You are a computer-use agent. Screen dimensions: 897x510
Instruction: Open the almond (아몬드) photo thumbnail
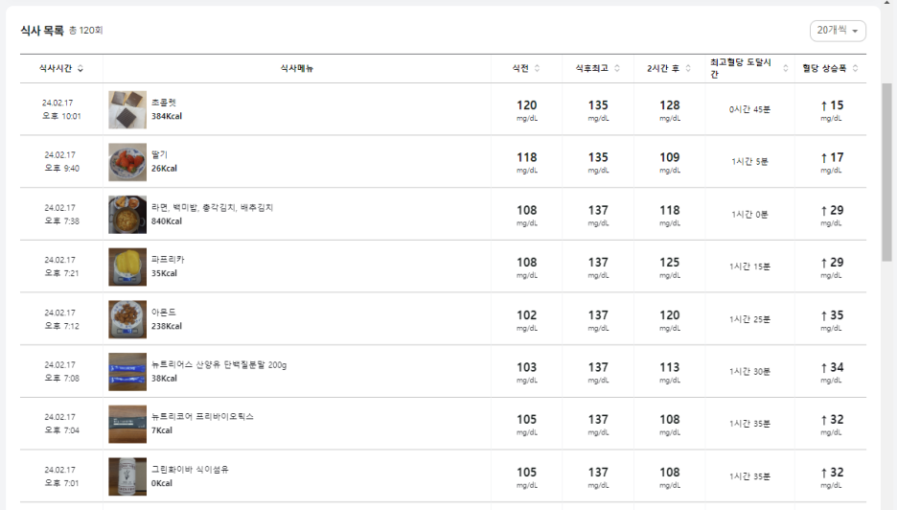coord(127,319)
